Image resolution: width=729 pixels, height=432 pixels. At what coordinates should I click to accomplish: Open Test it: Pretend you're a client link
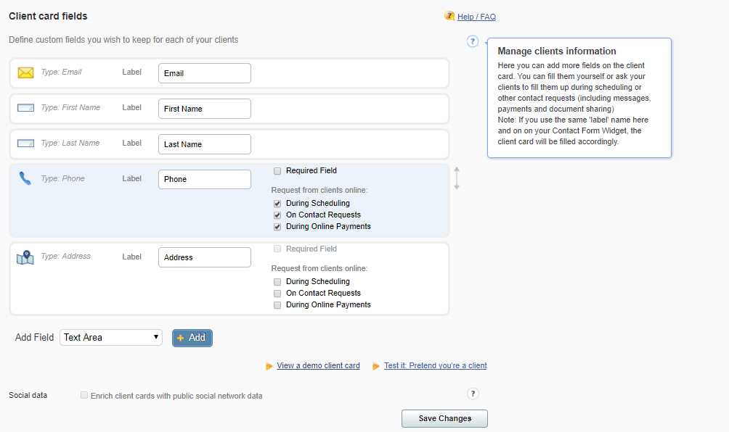tap(435, 366)
